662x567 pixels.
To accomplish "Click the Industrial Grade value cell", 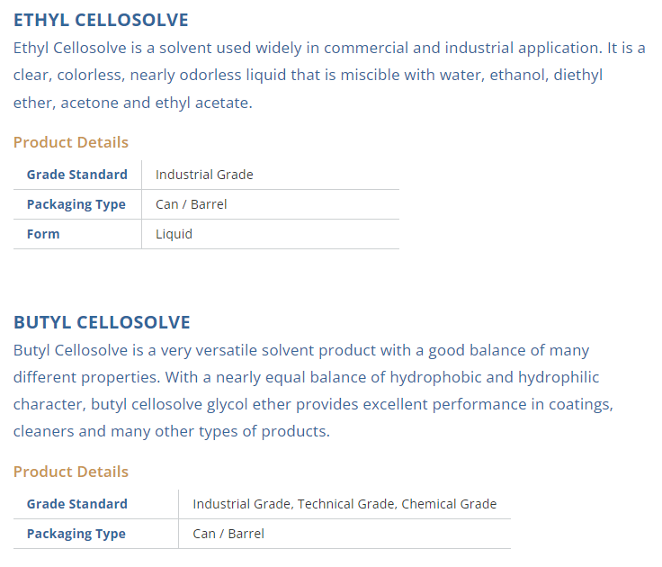I will (x=204, y=175).
